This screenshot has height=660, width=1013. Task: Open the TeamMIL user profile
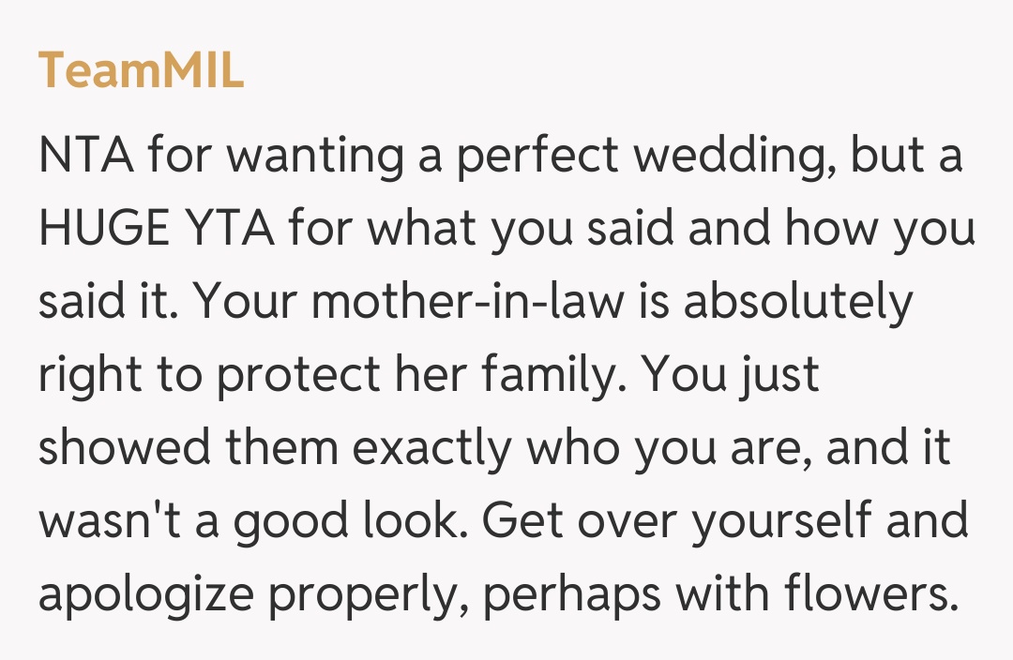point(142,71)
